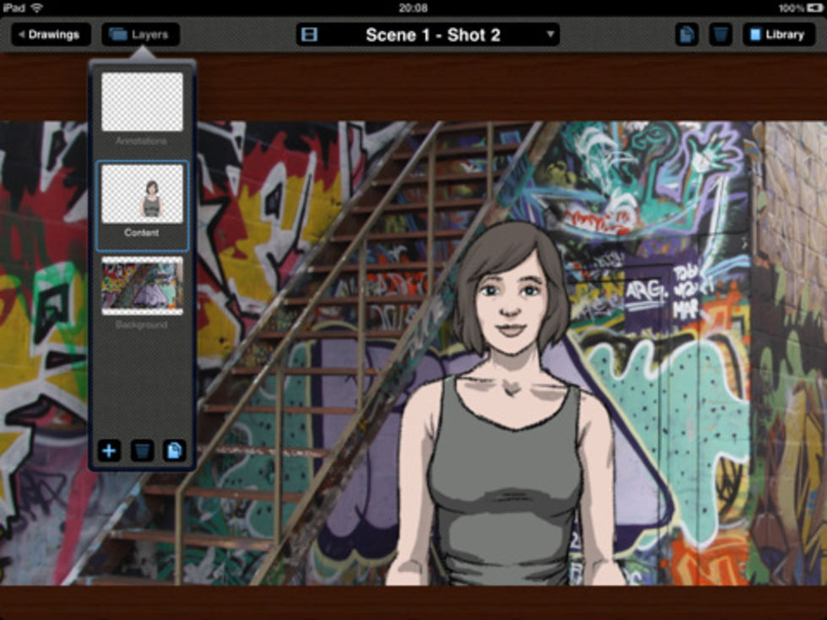Click the top toolbar trash icon
827x620 pixels.
(720, 35)
